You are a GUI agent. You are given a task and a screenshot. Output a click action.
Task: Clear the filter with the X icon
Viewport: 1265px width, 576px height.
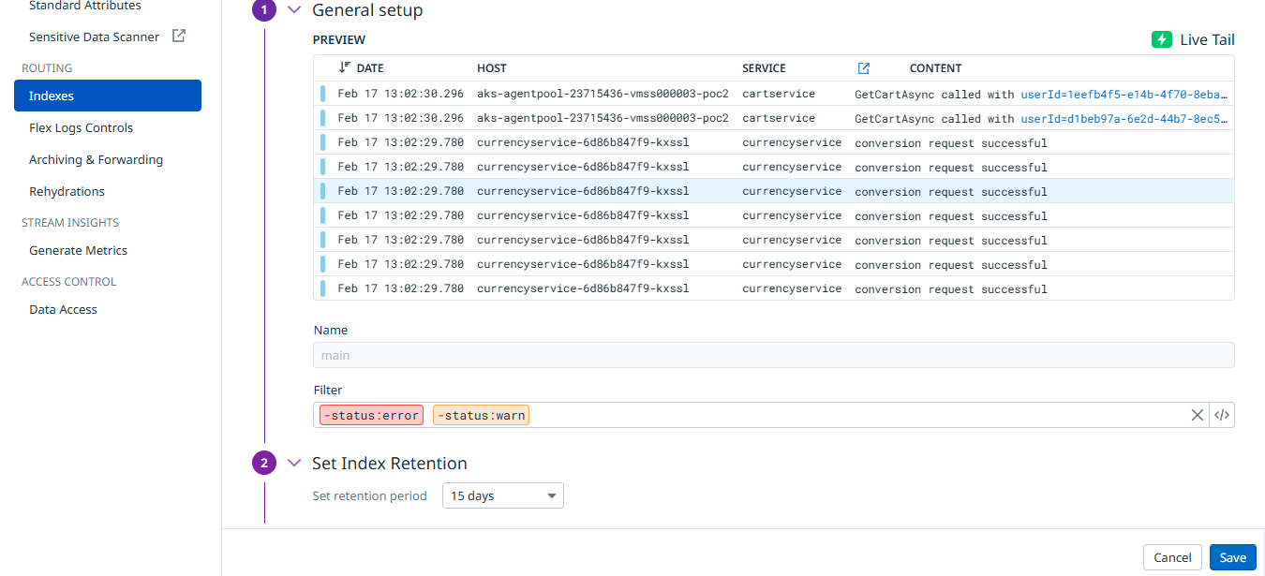pyautogui.click(x=1197, y=415)
